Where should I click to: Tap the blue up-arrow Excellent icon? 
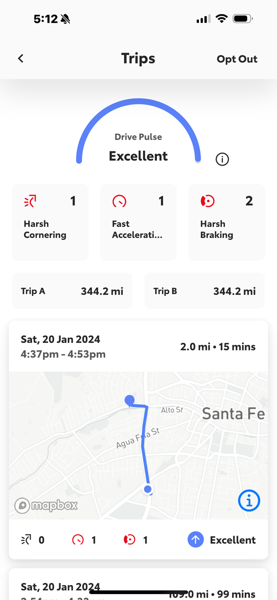[x=195, y=540]
